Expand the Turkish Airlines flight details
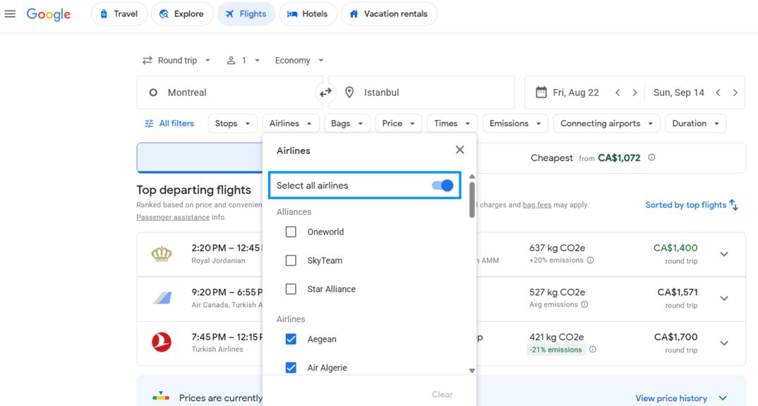This screenshot has height=406, width=758. pyautogui.click(x=723, y=343)
